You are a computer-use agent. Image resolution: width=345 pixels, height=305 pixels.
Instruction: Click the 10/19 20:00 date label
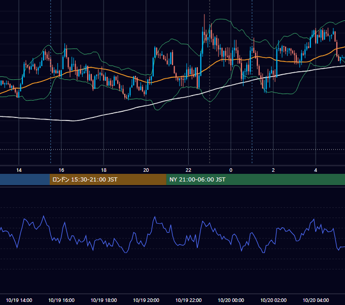[x=146, y=300]
